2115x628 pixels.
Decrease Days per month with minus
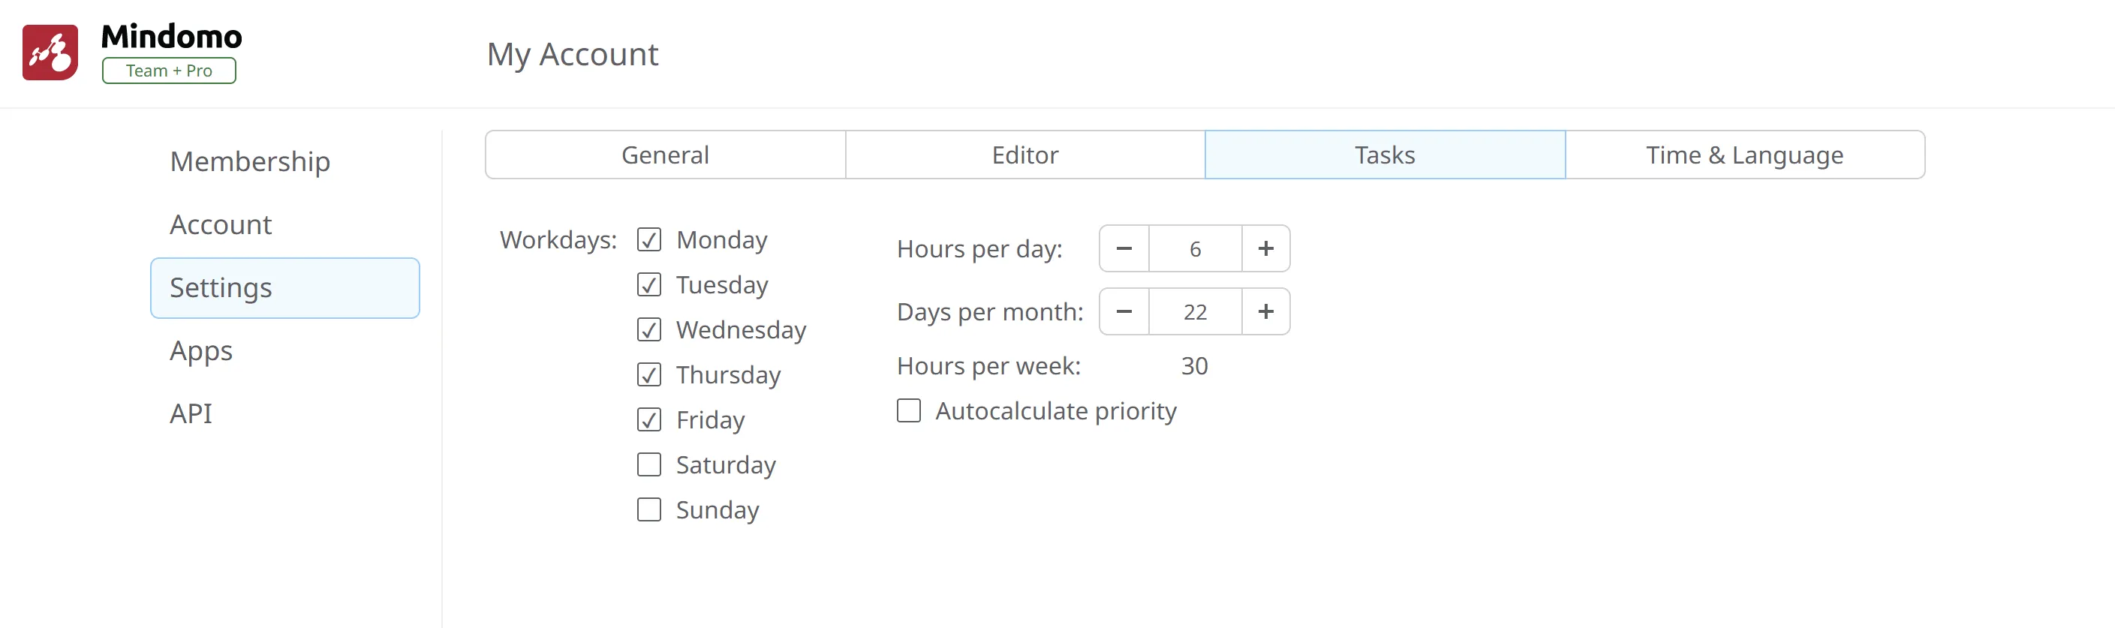coord(1124,312)
